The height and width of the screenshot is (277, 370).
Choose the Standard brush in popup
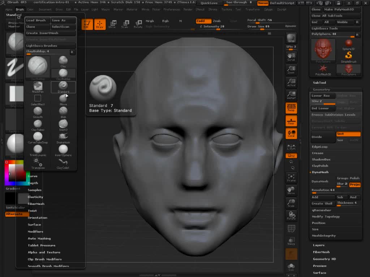(x=63, y=87)
